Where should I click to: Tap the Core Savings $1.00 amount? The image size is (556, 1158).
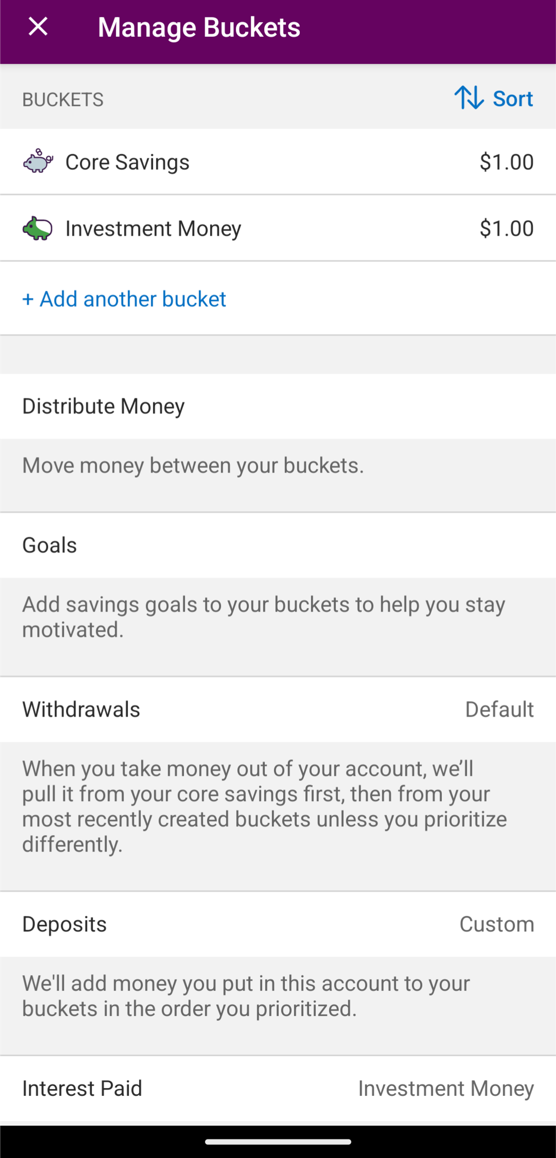click(x=507, y=162)
